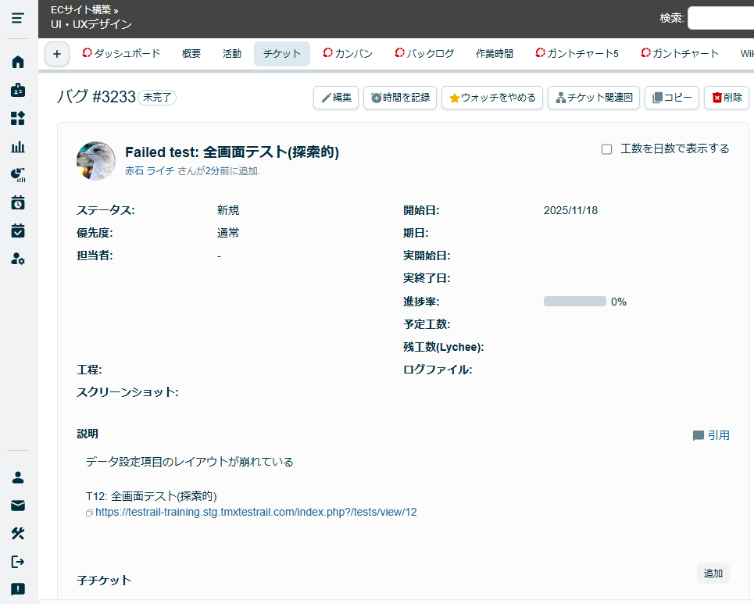The width and height of the screenshot is (754, 604).
Task: Open the hamburger menu in the sidebar
Action: 18,18
